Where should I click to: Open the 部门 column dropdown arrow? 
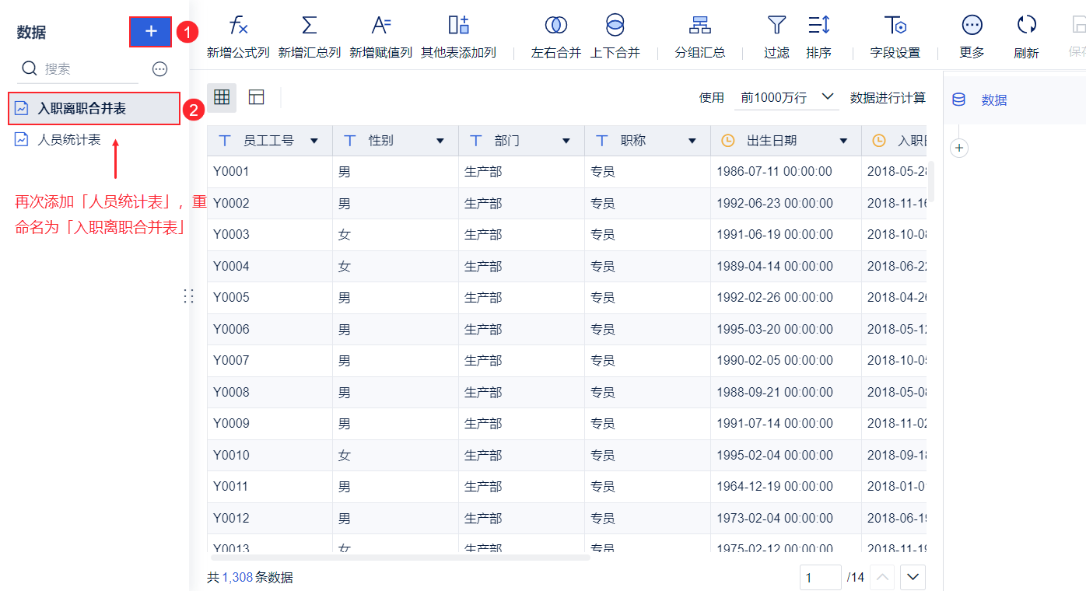click(x=566, y=141)
